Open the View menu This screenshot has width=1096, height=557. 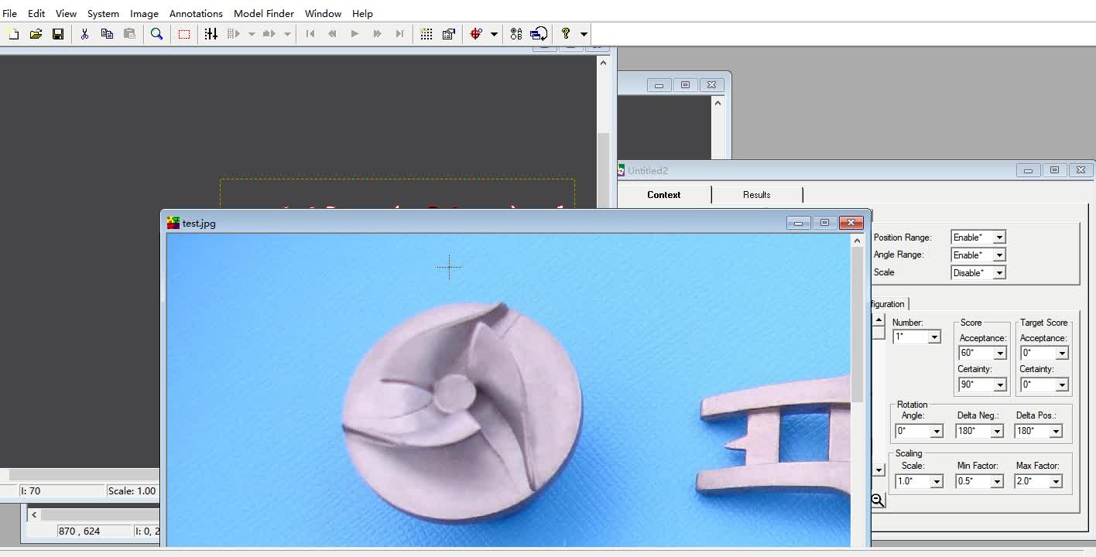(66, 13)
